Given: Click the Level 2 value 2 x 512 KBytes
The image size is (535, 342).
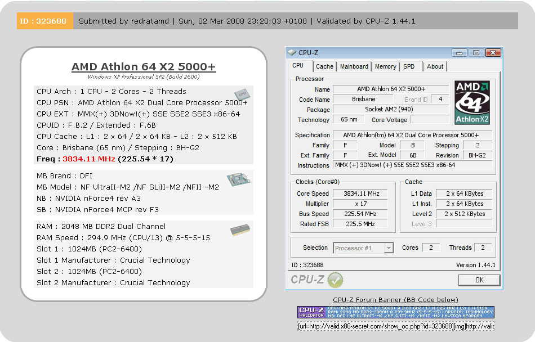Looking at the screenshot, I should (x=465, y=214).
